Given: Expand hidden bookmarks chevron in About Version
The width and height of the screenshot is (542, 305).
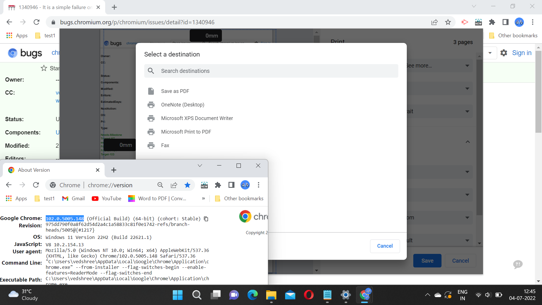Looking at the screenshot, I should (x=204, y=199).
